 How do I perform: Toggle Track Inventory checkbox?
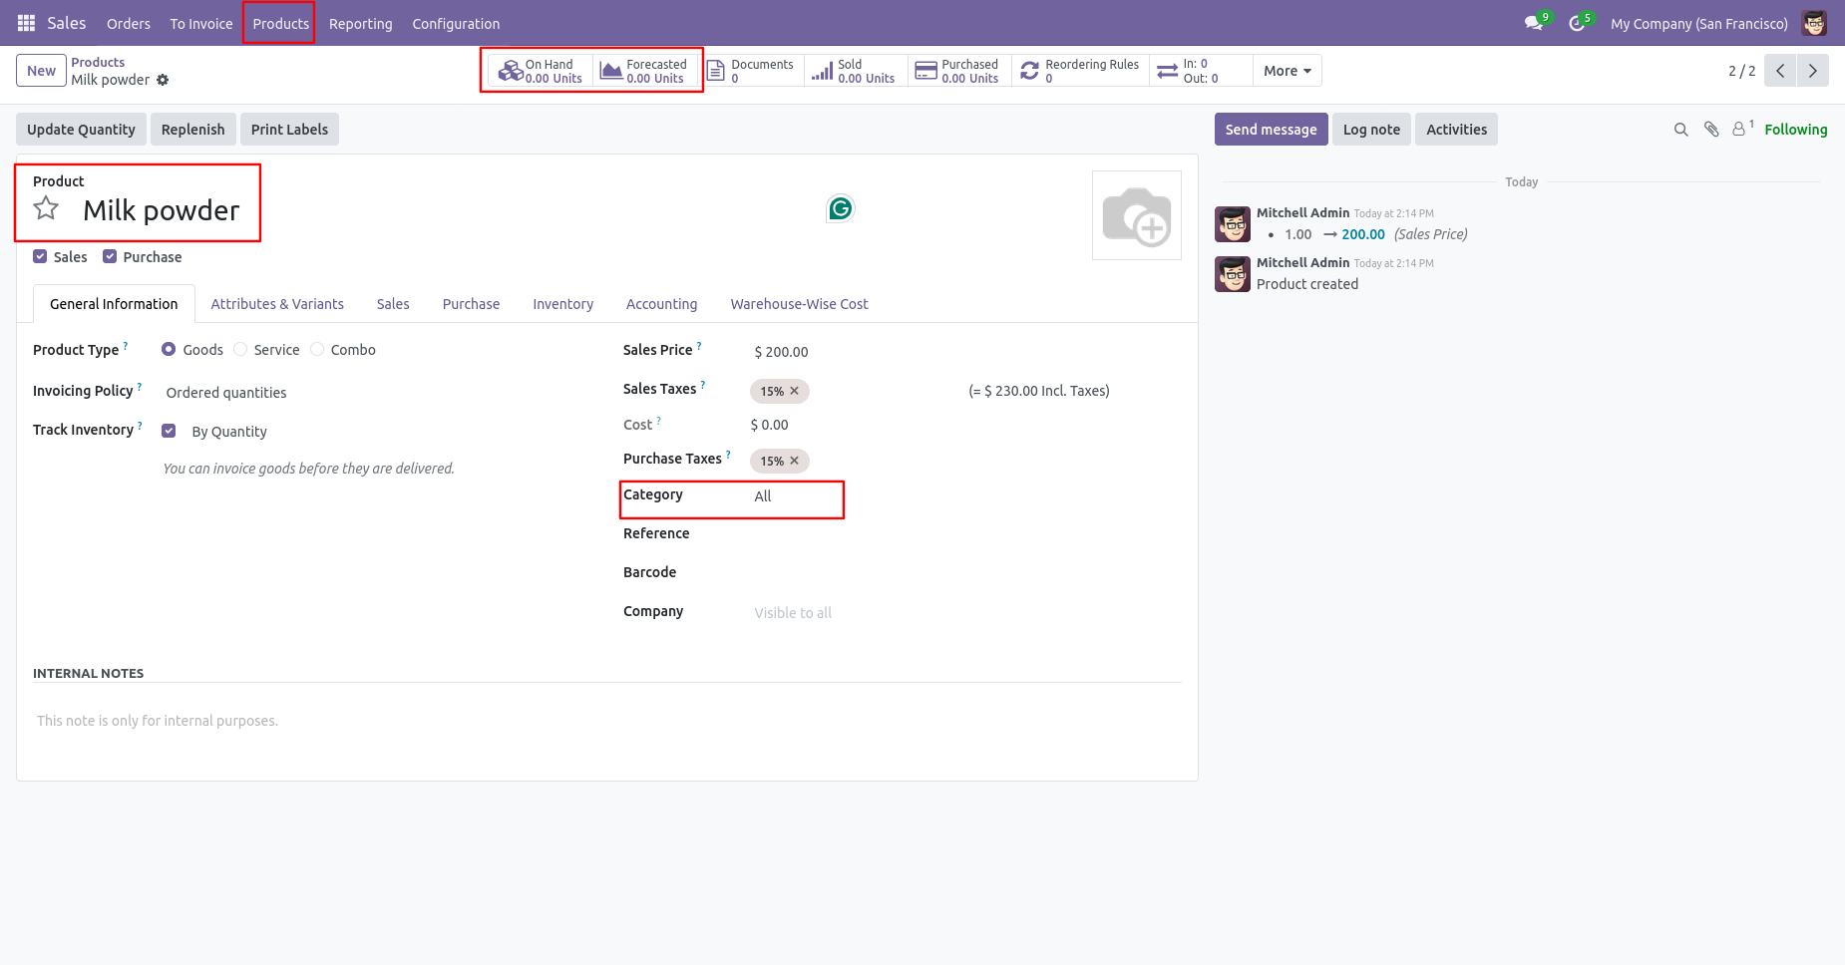(169, 431)
